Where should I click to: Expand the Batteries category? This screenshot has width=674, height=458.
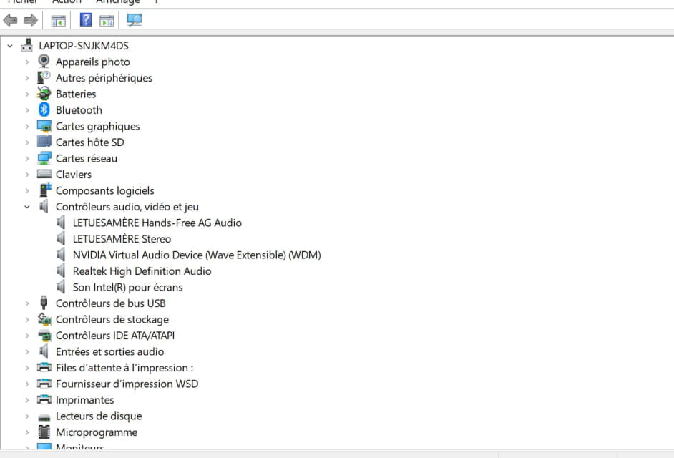[x=27, y=94]
